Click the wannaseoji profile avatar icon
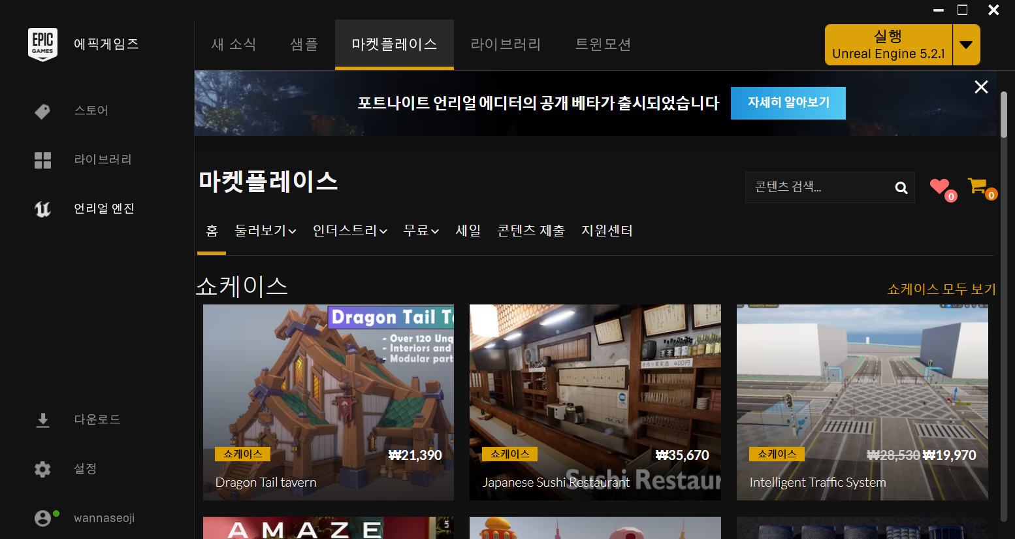The image size is (1015, 539). coord(42,518)
